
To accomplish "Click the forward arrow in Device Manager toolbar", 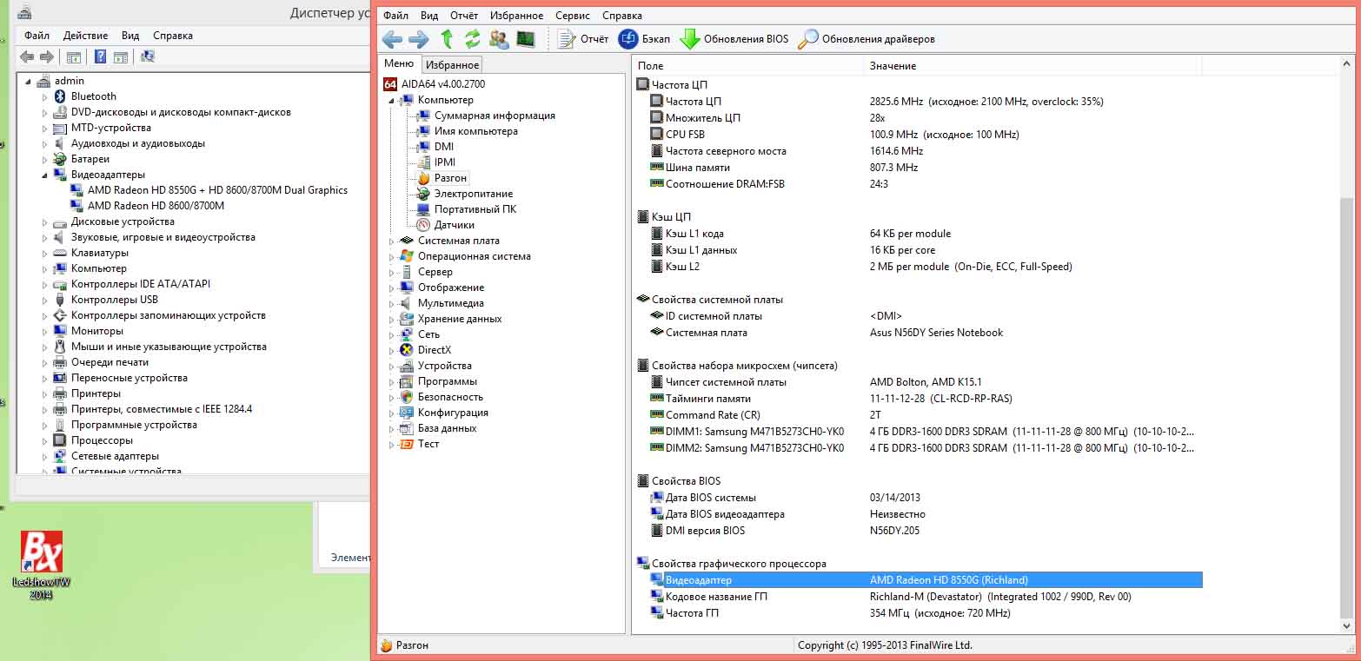I will point(46,57).
